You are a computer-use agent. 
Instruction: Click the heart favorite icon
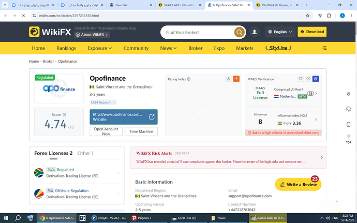coord(301,79)
